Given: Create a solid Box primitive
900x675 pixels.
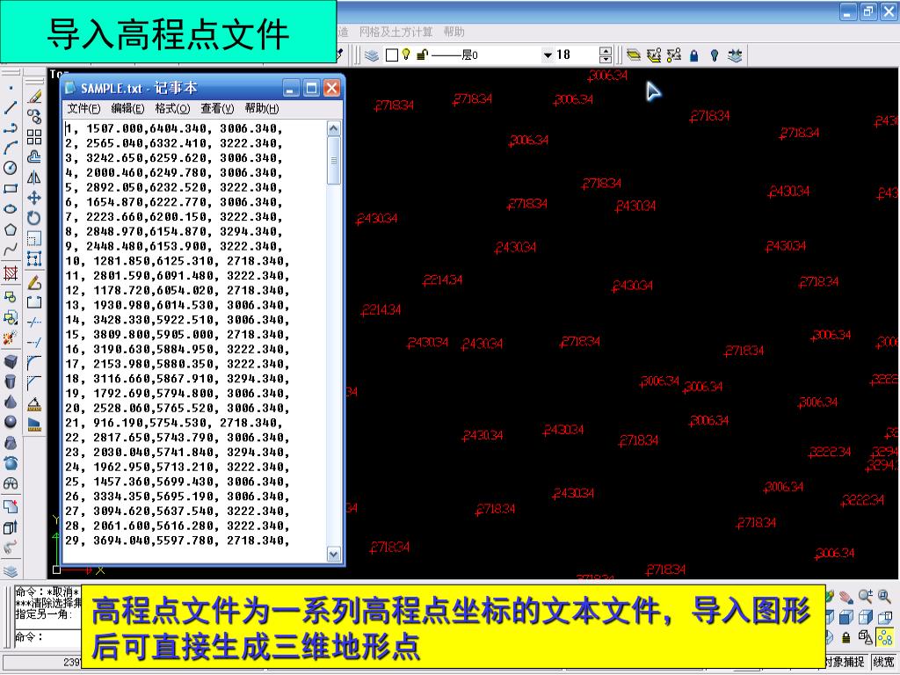Looking at the screenshot, I should point(11,361).
